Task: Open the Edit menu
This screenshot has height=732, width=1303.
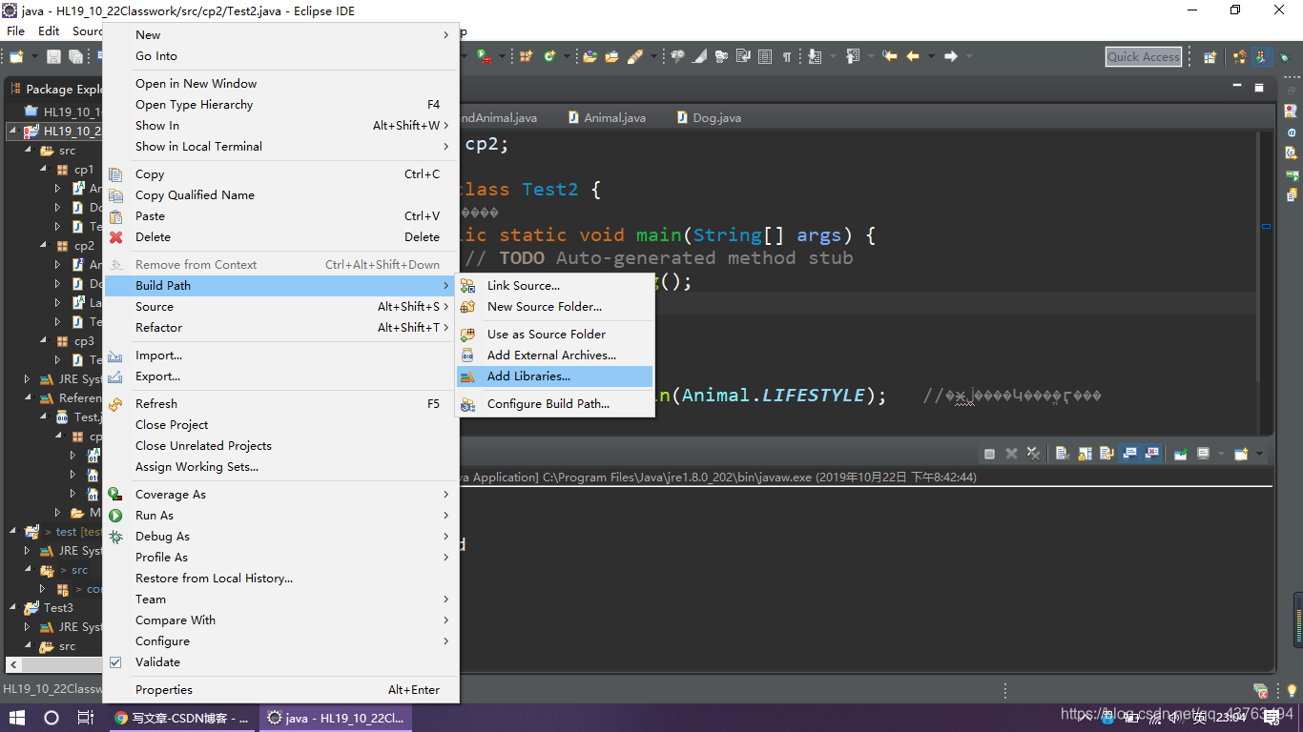Action: click(x=49, y=31)
